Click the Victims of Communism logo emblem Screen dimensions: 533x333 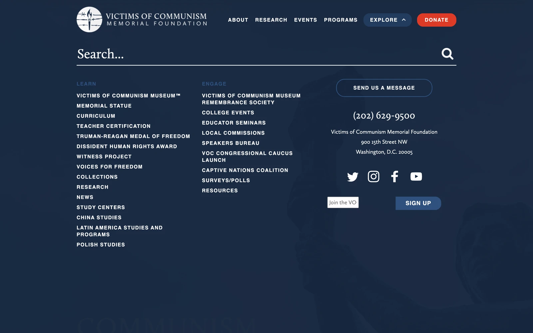89,20
